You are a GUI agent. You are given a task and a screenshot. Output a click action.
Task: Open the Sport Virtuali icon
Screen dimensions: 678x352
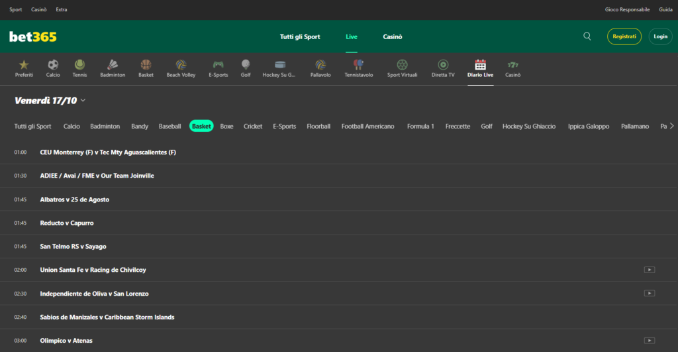click(x=402, y=65)
